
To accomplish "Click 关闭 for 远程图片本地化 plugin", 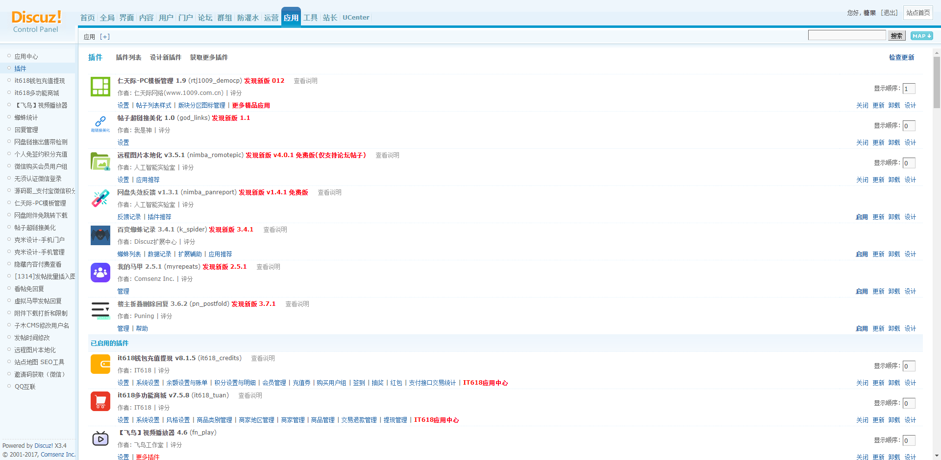I will pyautogui.click(x=862, y=180).
